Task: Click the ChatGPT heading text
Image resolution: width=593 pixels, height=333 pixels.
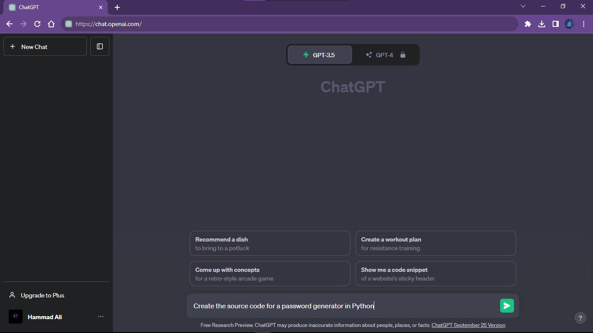Action: tap(353, 87)
